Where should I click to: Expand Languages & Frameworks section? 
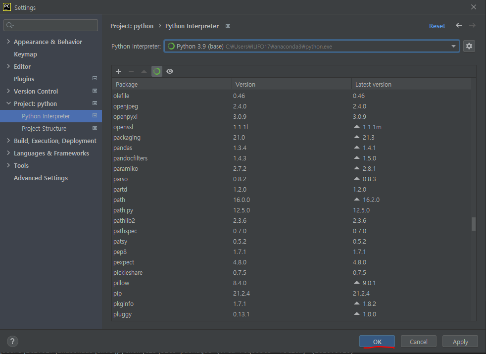tap(8, 153)
